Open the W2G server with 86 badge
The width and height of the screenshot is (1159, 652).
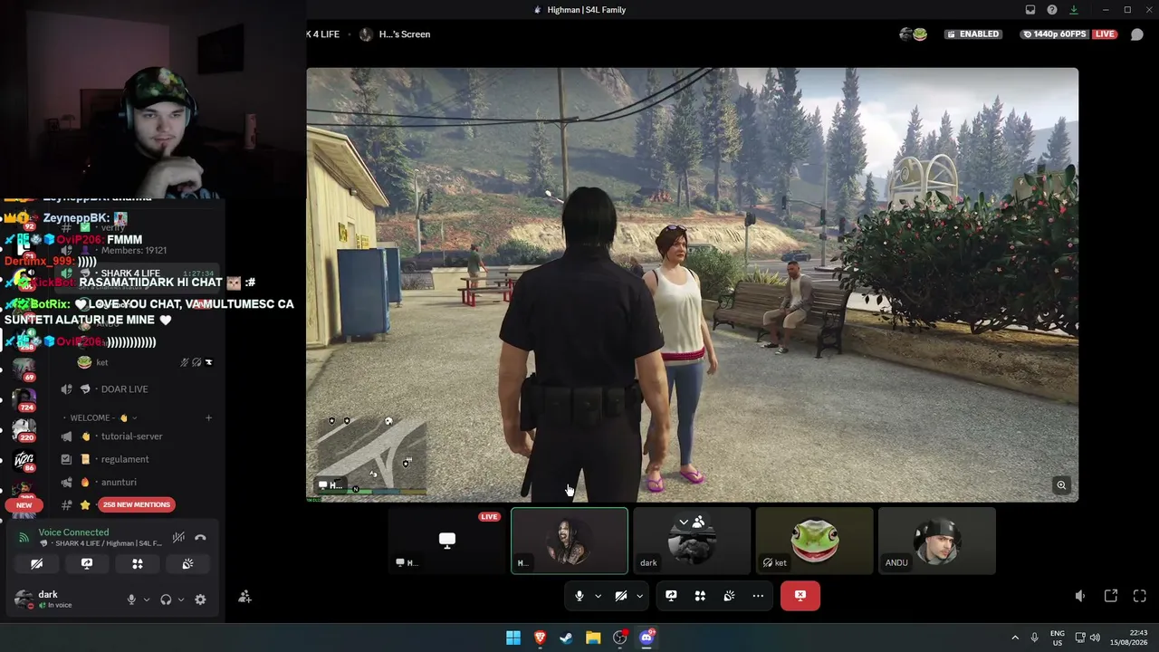tap(24, 462)
